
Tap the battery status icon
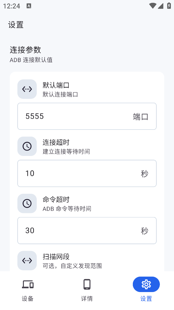[169, 6]
